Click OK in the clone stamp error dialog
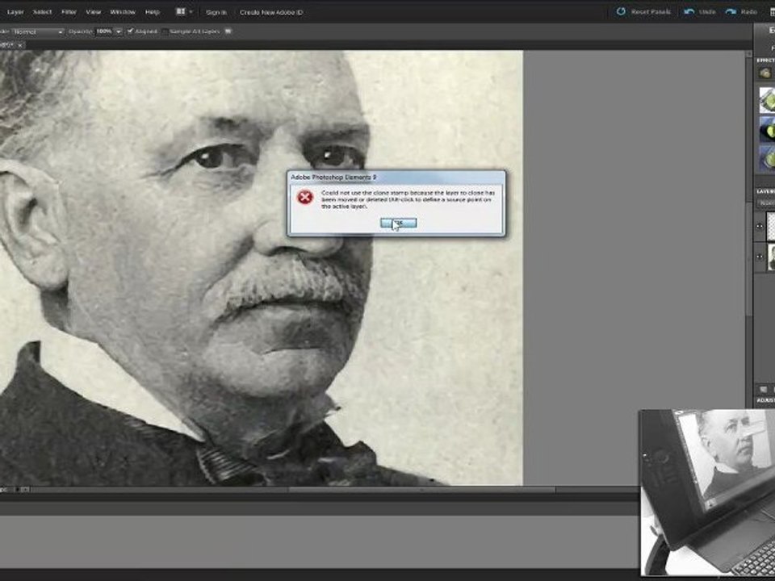 [398, 224]
